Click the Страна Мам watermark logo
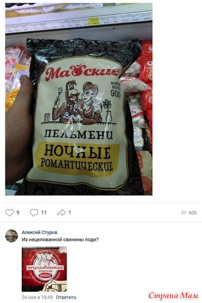This screenshot has width=202, height=303. pyautogui.click(x=173, y=296)
